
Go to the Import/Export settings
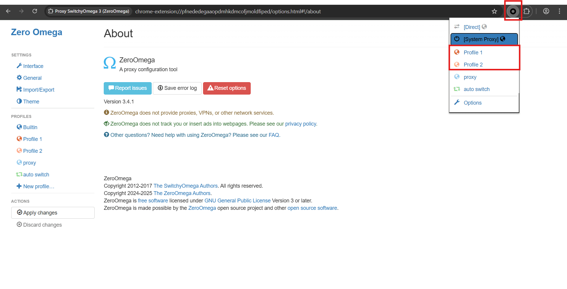(35, 90)
